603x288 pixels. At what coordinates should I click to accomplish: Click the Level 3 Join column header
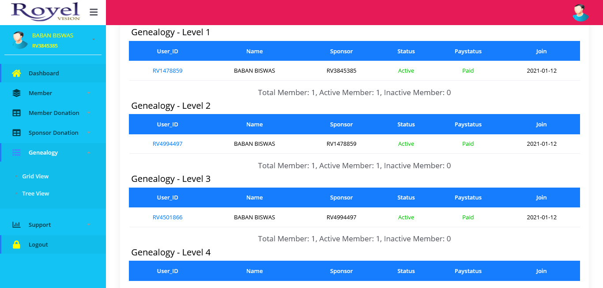pyautogui.click(x=542, y=198)
